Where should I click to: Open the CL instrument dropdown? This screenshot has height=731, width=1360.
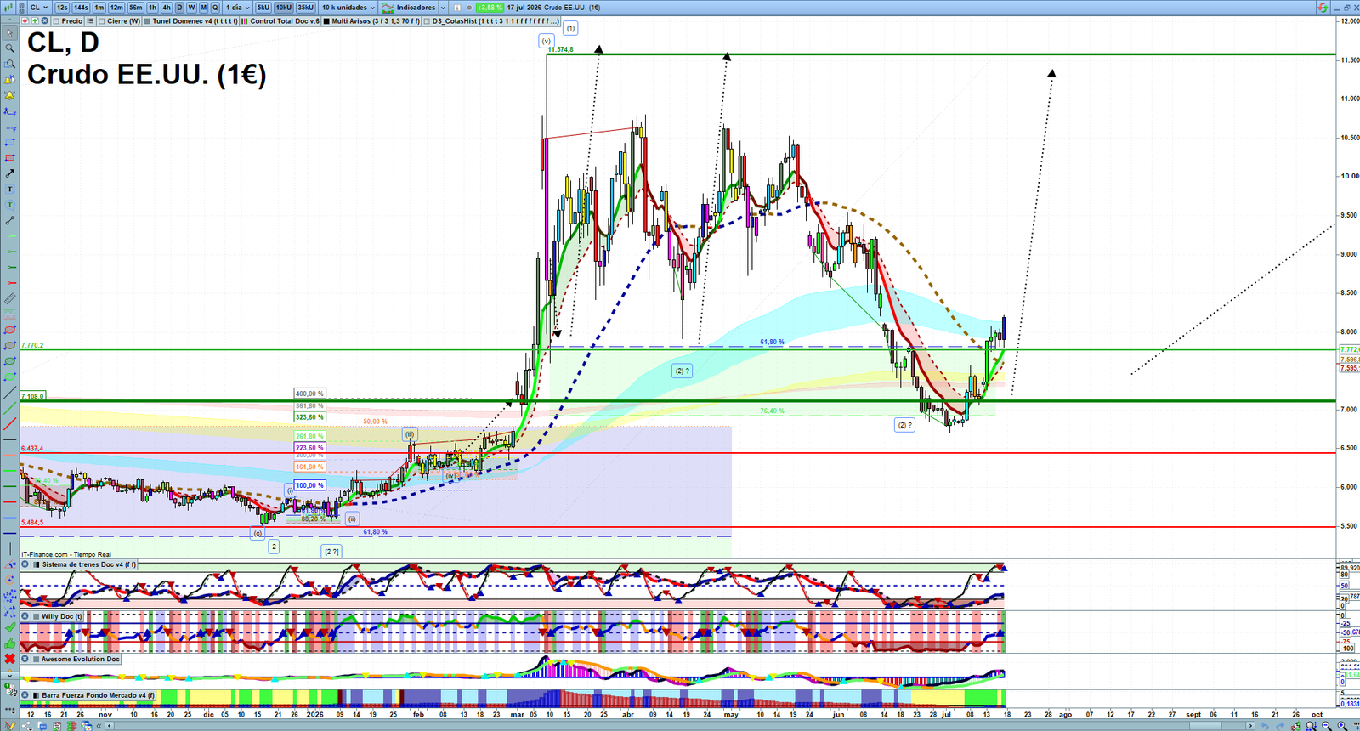pos(38,7)
